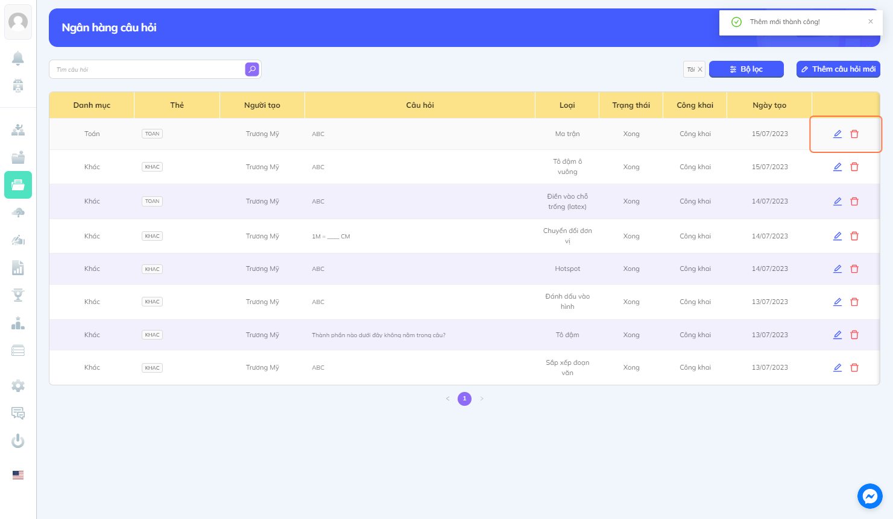893x519 pixels.
Task: Open the active question bank sidebar icon
Action: [18, 185]
